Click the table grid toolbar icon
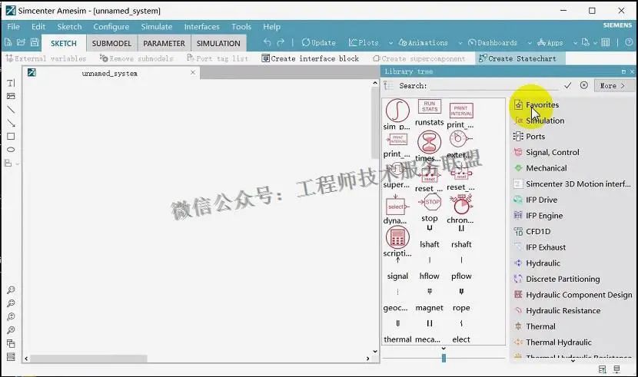Screen dimensions: 638x377 click(x=606, y=42)
